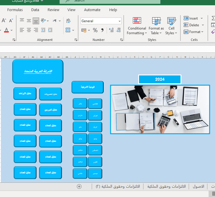Viewport: 215px width, 197px height.
Task: Toggle Wrap Text on selected cells
Action: 68,21
